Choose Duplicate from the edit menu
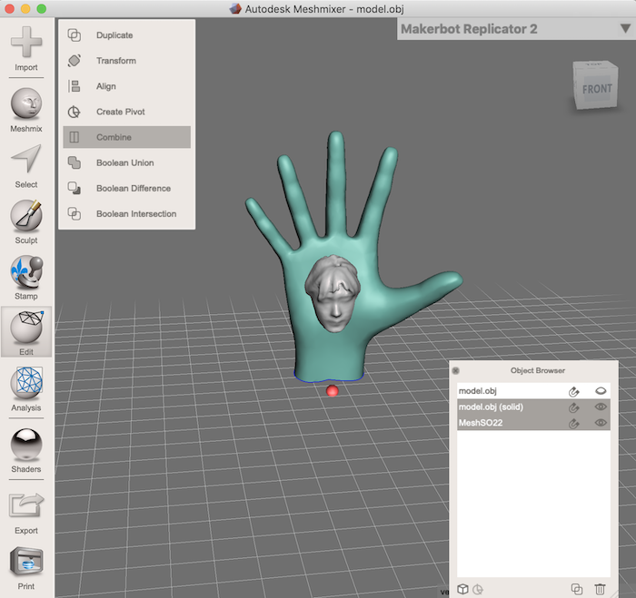The height and width of the screenshot is (598, 636). [126, 35]
